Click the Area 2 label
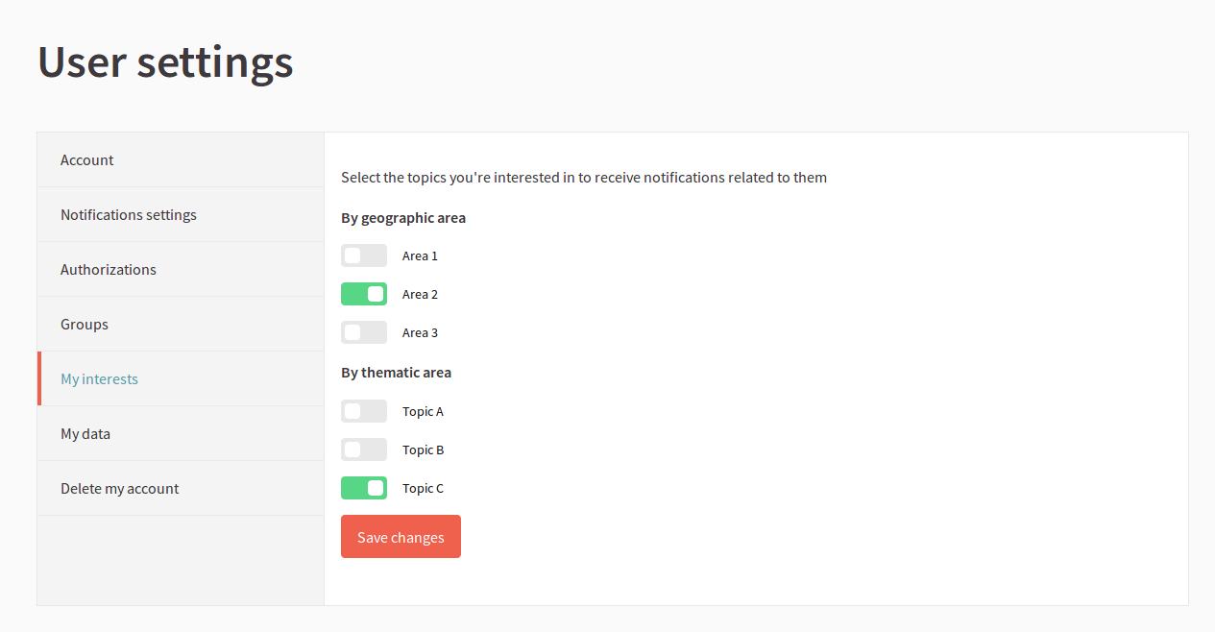 pyautogui.click(x=420, y=294)
